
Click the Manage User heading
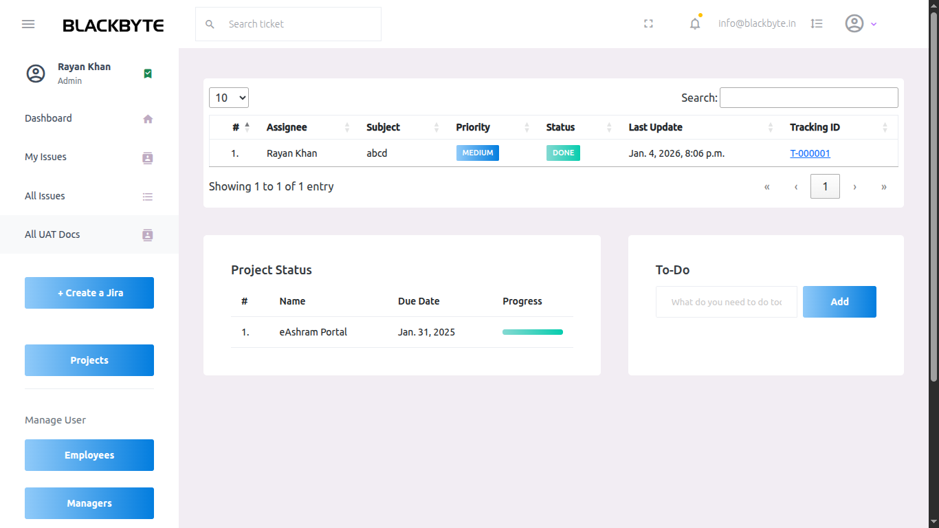[x=55, y=420]
